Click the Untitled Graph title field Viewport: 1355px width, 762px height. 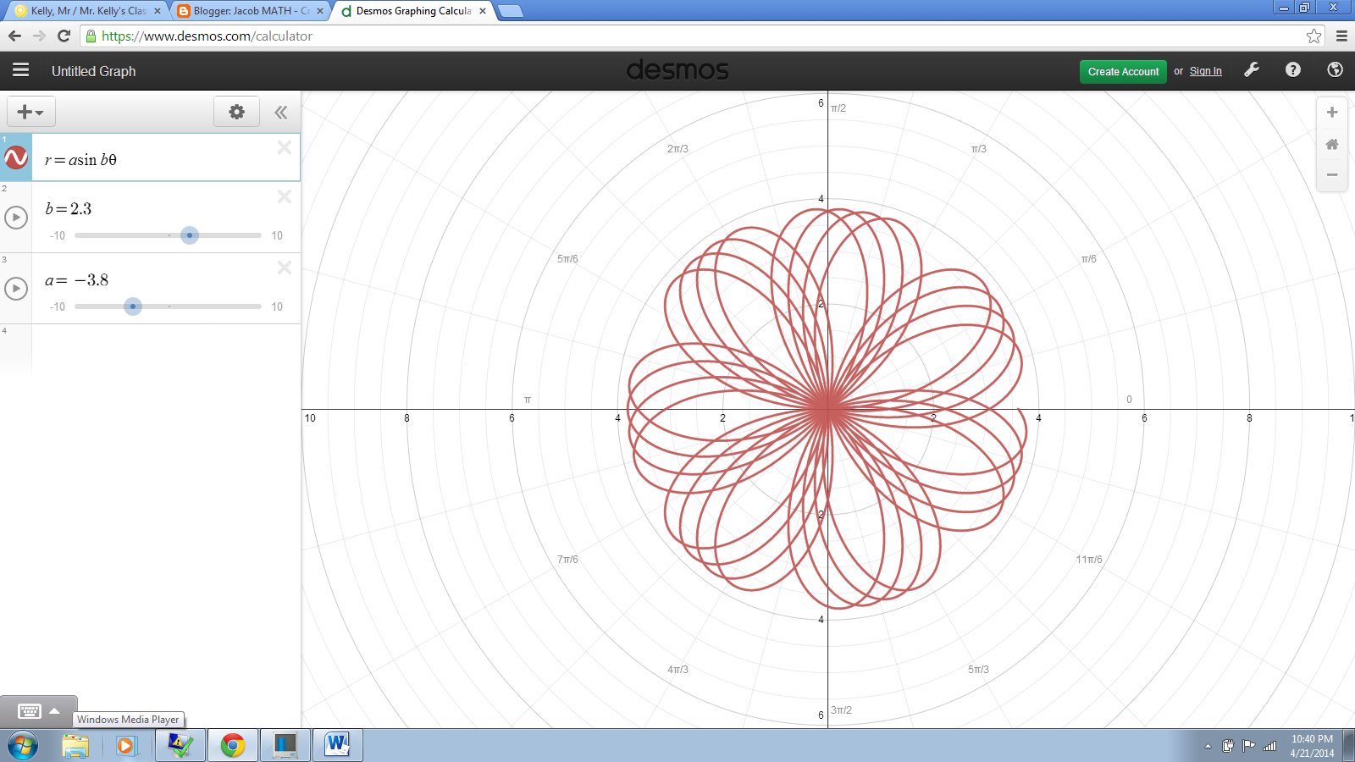coord(93,71)
